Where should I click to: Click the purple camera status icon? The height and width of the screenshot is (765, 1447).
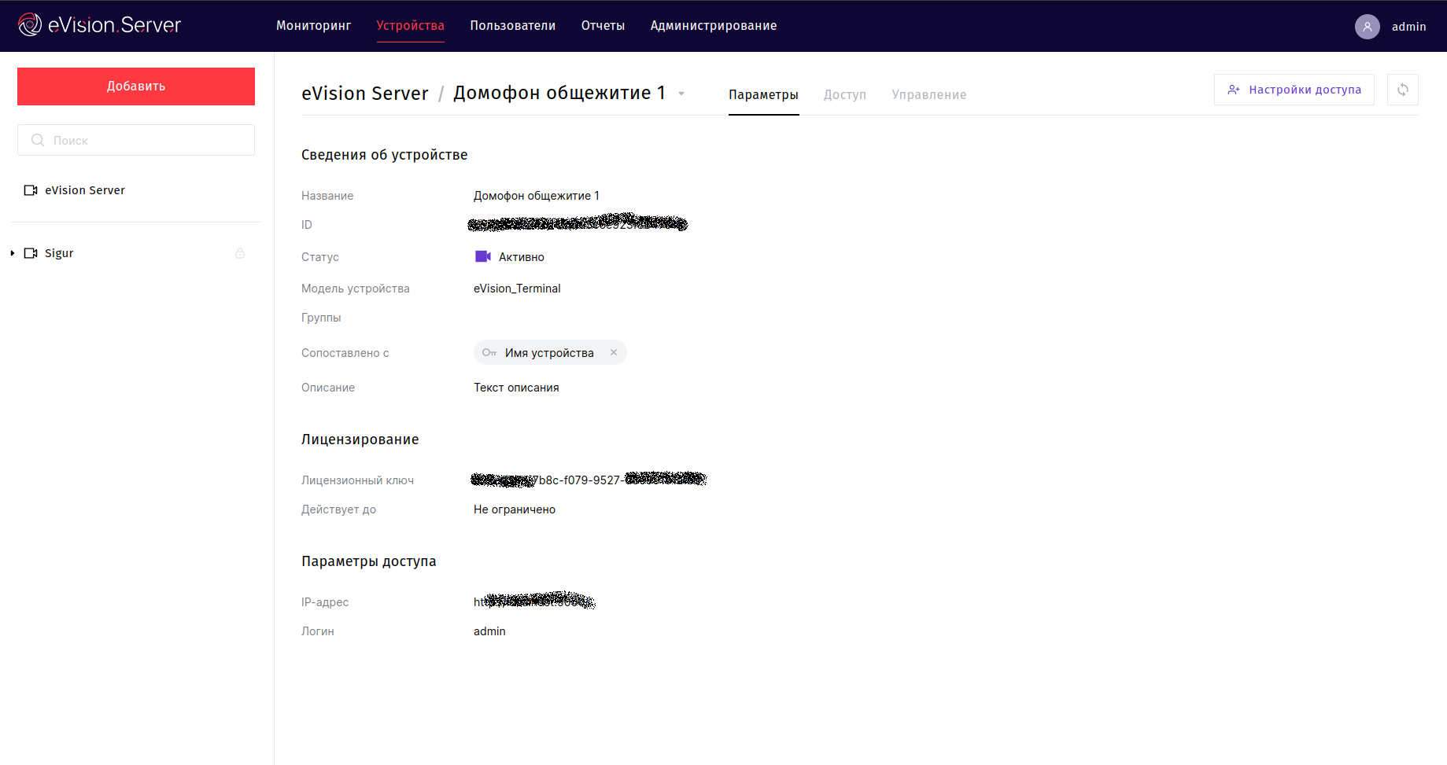tap(483, 256)
